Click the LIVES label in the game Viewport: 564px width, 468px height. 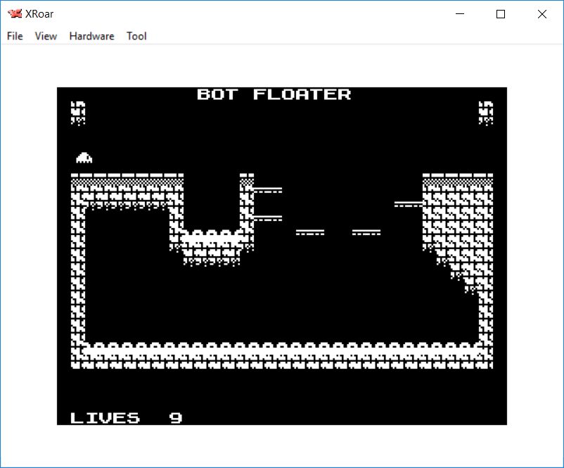point(105,417)
